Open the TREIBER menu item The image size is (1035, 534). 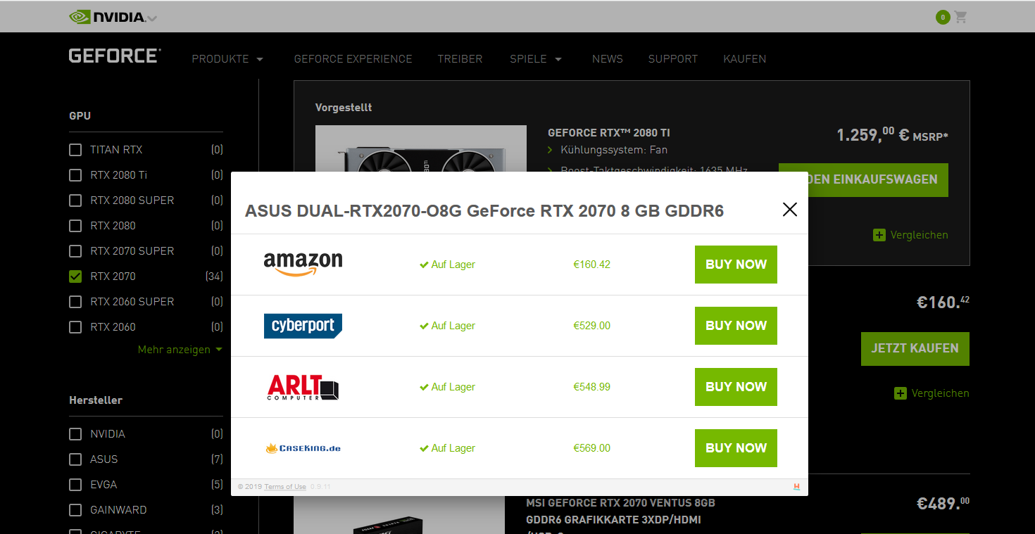(x=460, y=59)
